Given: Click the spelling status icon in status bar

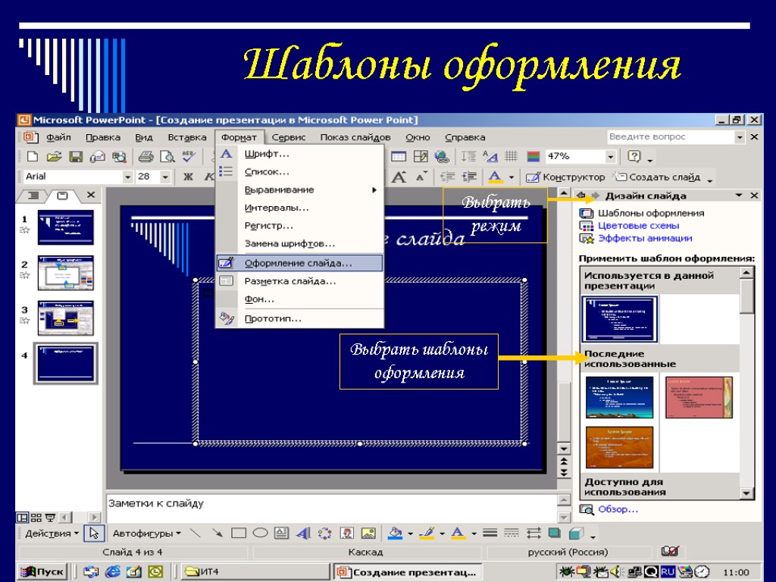Looking at the screenshot, I should [670, 551].
